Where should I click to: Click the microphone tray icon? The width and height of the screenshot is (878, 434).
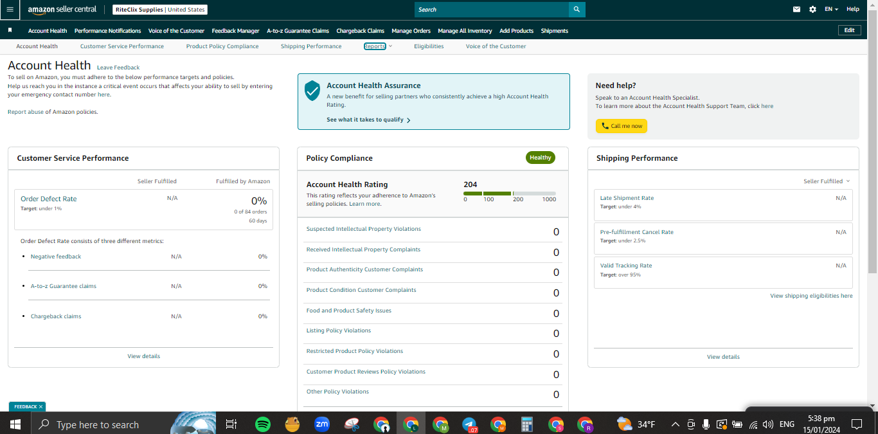[x=706, y=424]
